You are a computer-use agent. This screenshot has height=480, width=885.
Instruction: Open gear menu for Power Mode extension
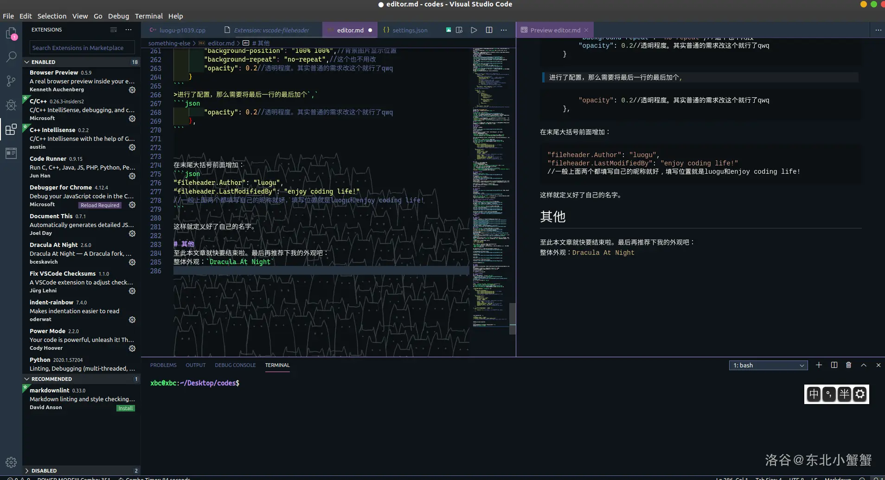tap(132, 348)
